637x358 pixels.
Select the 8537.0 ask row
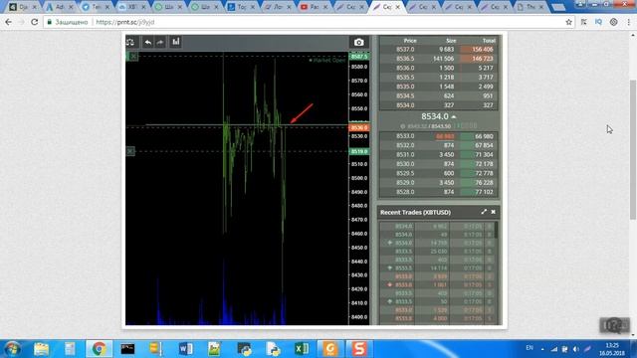pos(438,49)
